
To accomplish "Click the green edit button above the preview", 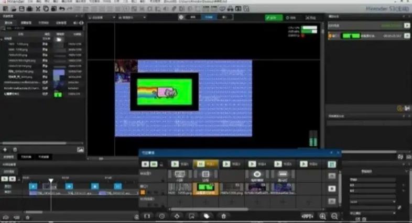I will tap(274, 18).
